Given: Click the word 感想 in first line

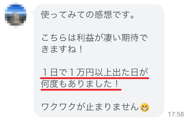Looking at the screenshot, I should (x=103, y=15).
